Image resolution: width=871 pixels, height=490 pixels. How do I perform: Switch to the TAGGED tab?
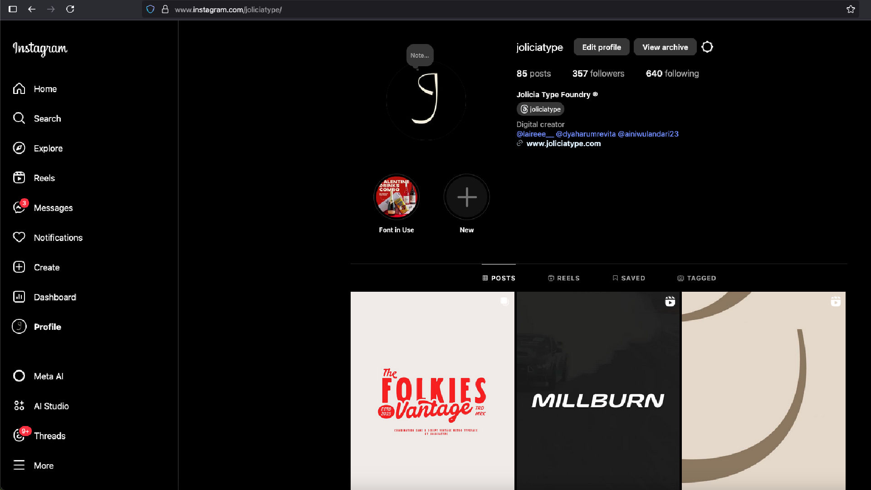(696, 278)
